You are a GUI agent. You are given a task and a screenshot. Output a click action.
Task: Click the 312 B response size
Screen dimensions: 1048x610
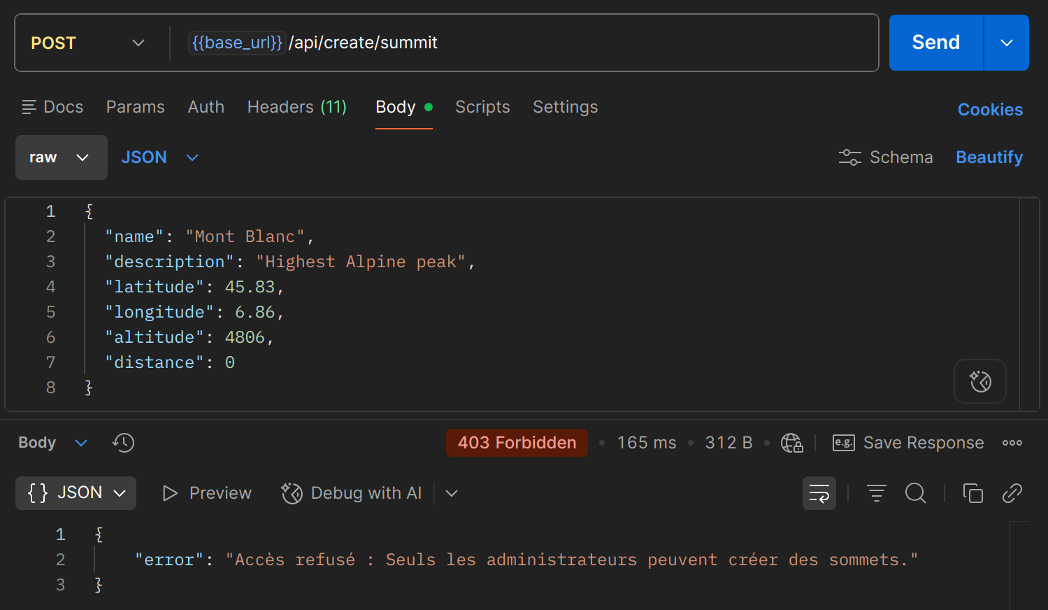click(728, 443)
